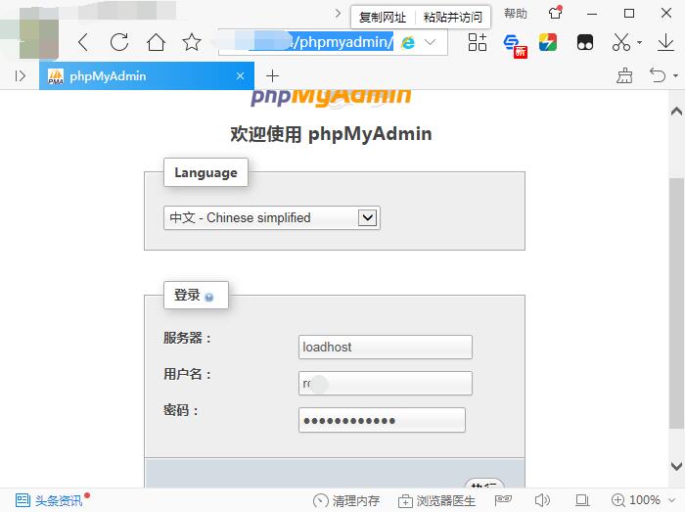The height and width of the screenshot is (512, 685).
Task: Expand the zoom level dropdown arrow
Action: click(x=672, y=500)
